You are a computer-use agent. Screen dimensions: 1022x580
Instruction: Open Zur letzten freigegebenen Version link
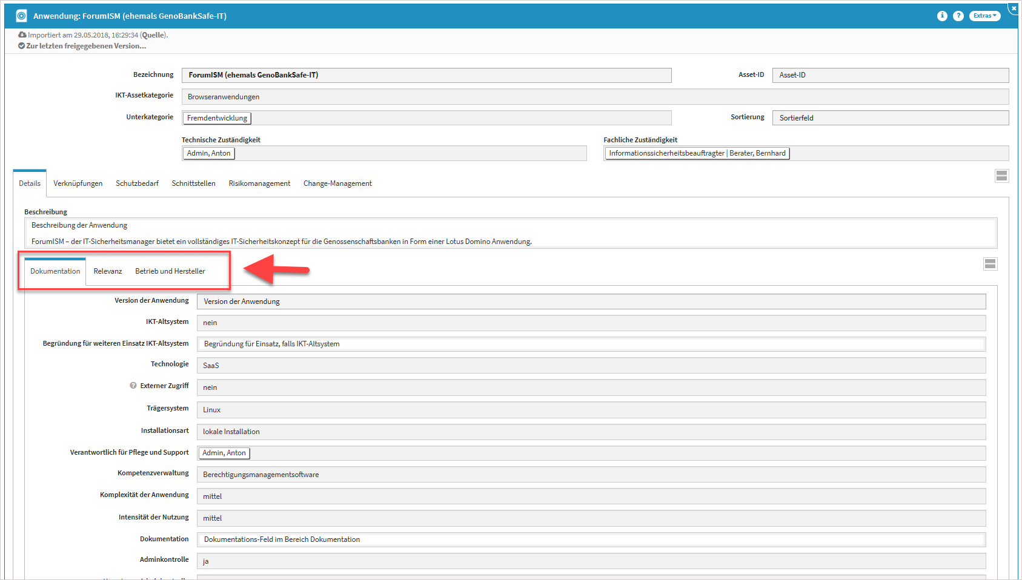[x=86, y=46]
